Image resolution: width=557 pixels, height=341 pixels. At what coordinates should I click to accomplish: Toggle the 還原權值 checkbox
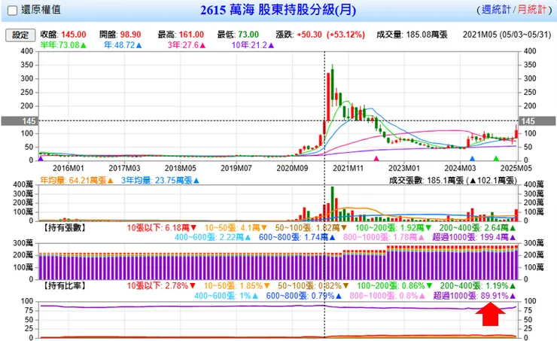13,11
